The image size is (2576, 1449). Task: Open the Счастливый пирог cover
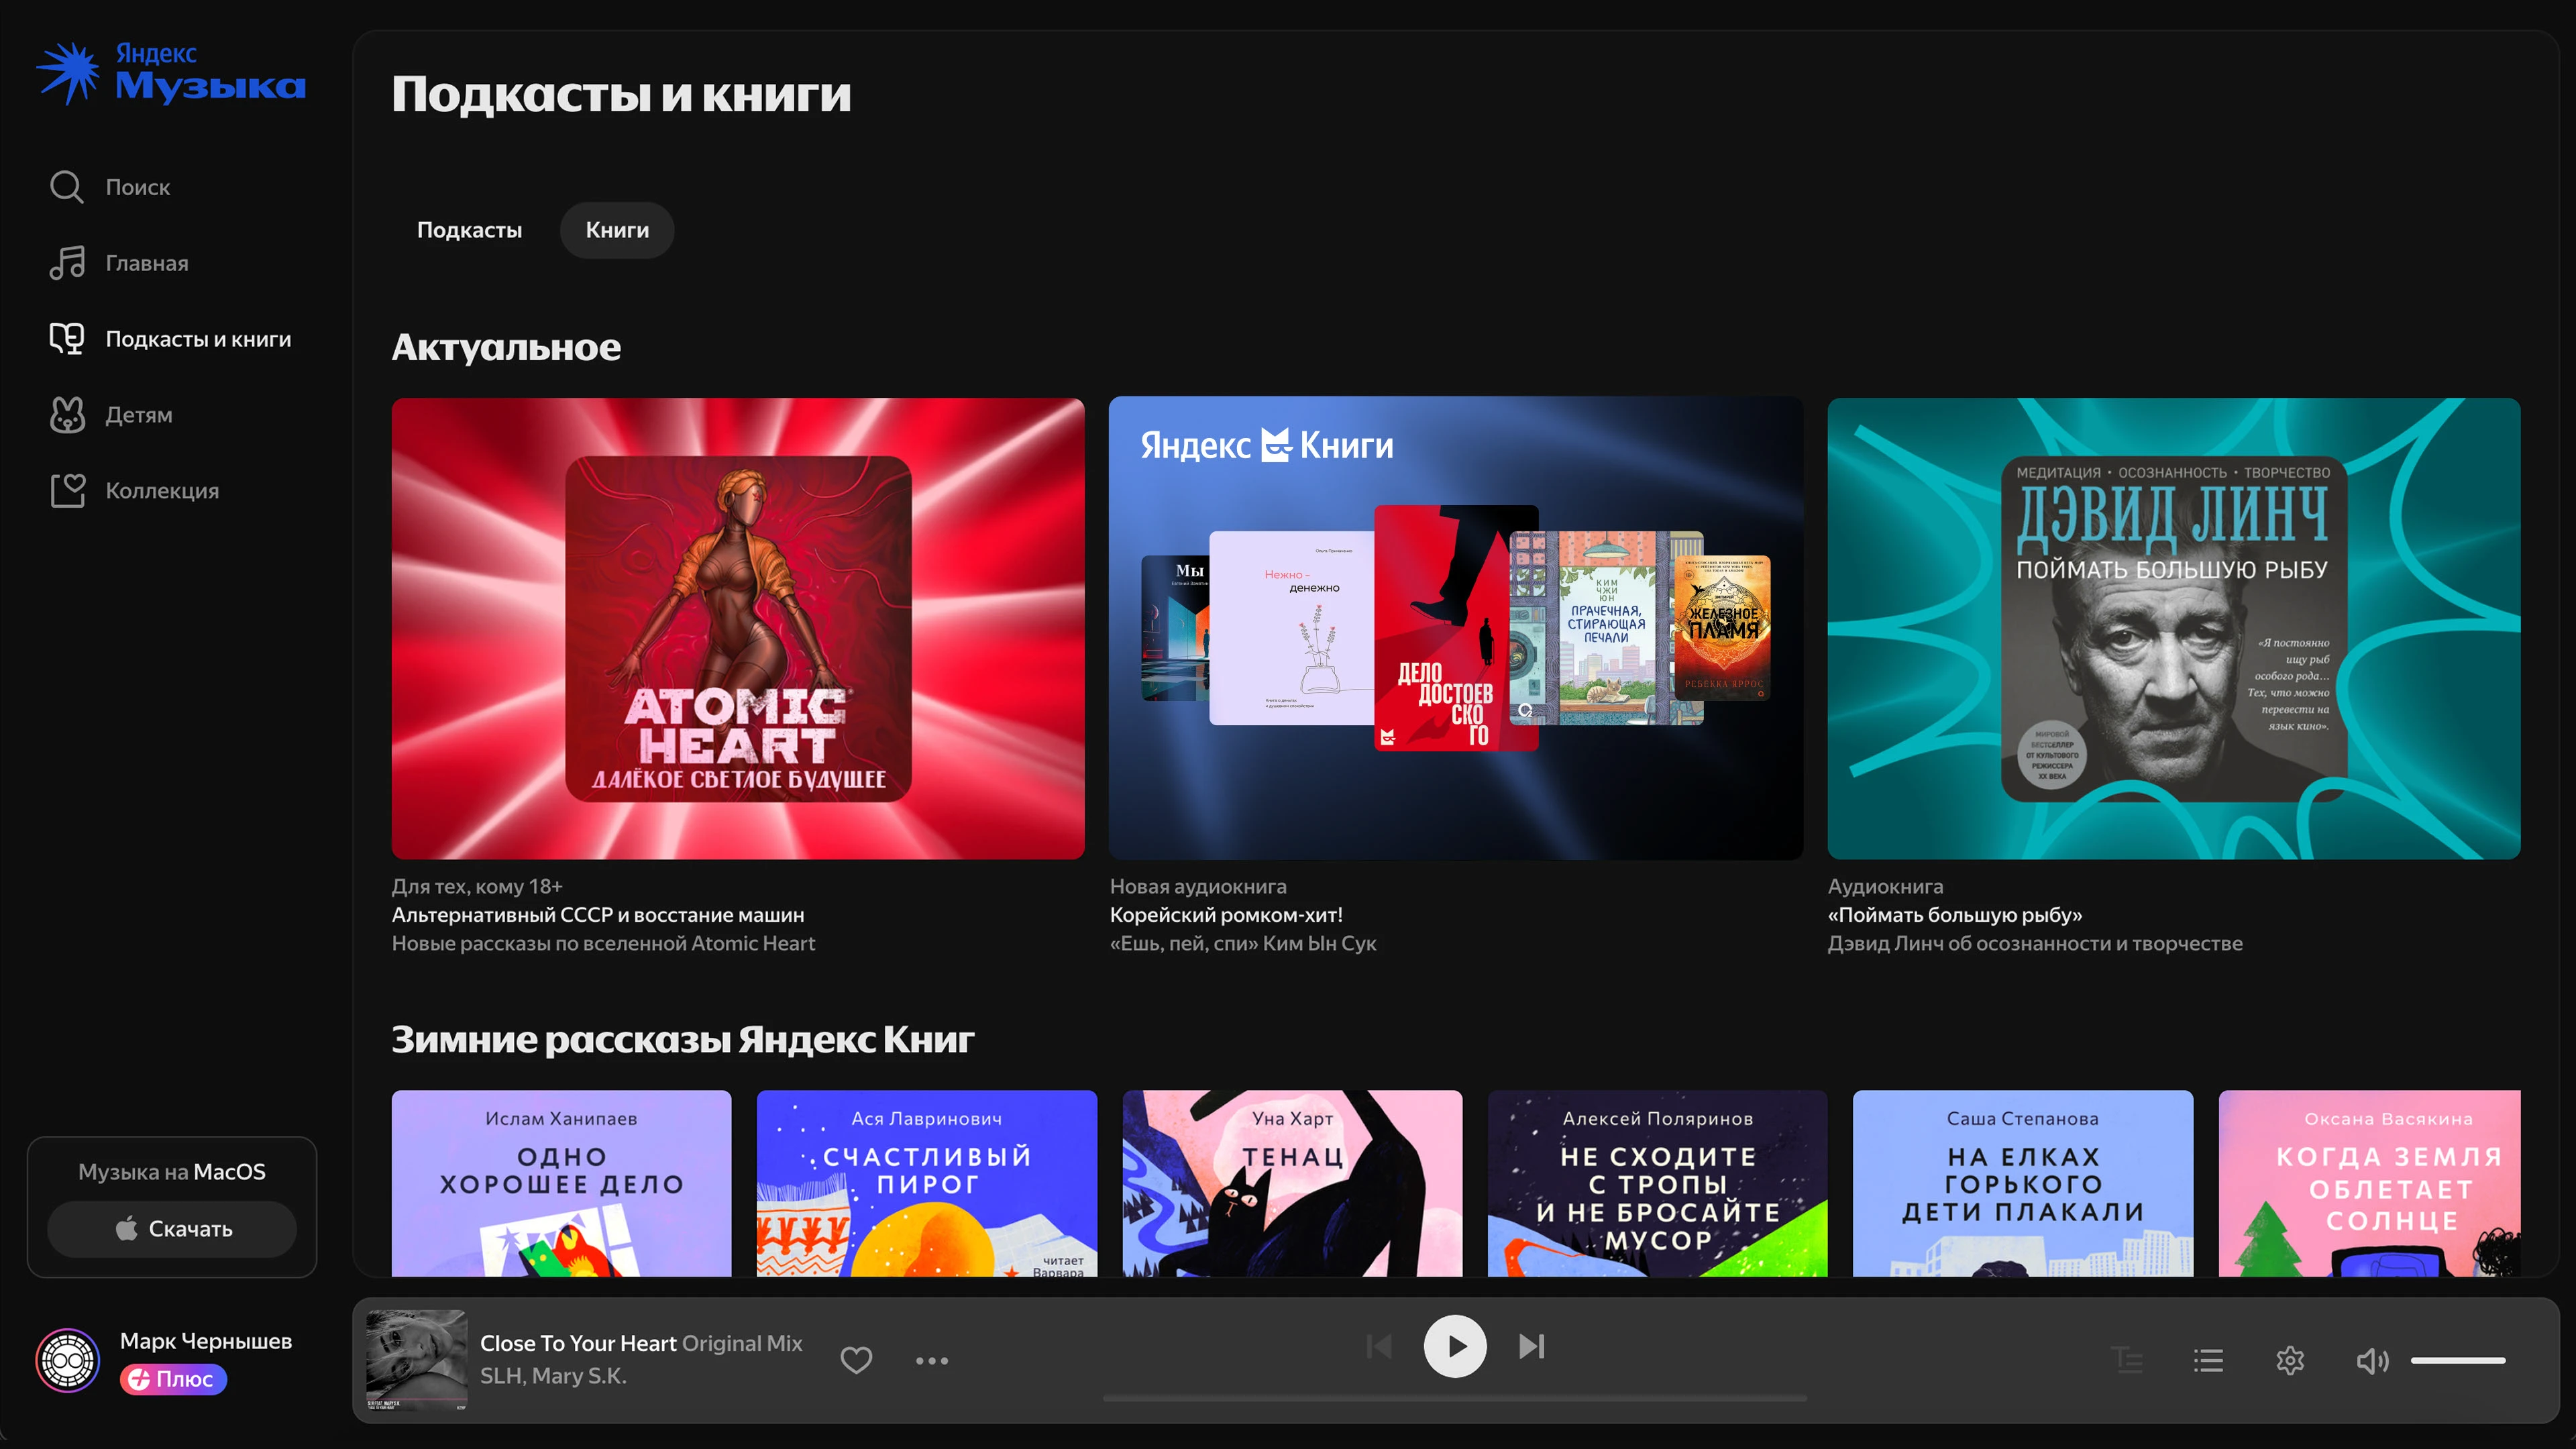[927, 1183]
